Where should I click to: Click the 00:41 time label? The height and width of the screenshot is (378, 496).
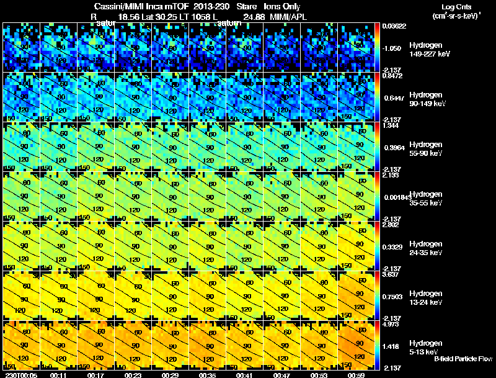point(244,375)
